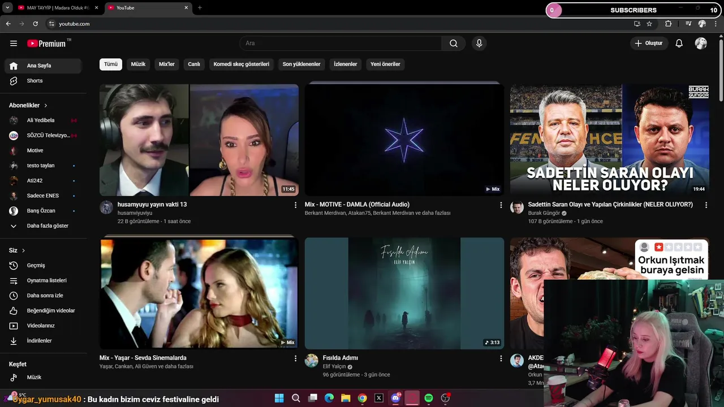Click the Oluştur create button
This screenshot has width=724, height=407.
[x=649, y=44]
